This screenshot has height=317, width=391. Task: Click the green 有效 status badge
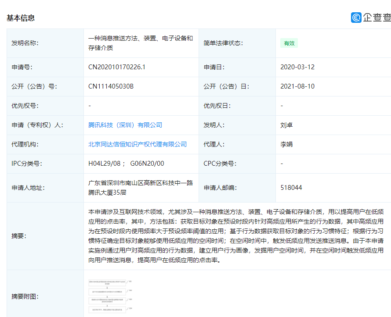point(289,43)
